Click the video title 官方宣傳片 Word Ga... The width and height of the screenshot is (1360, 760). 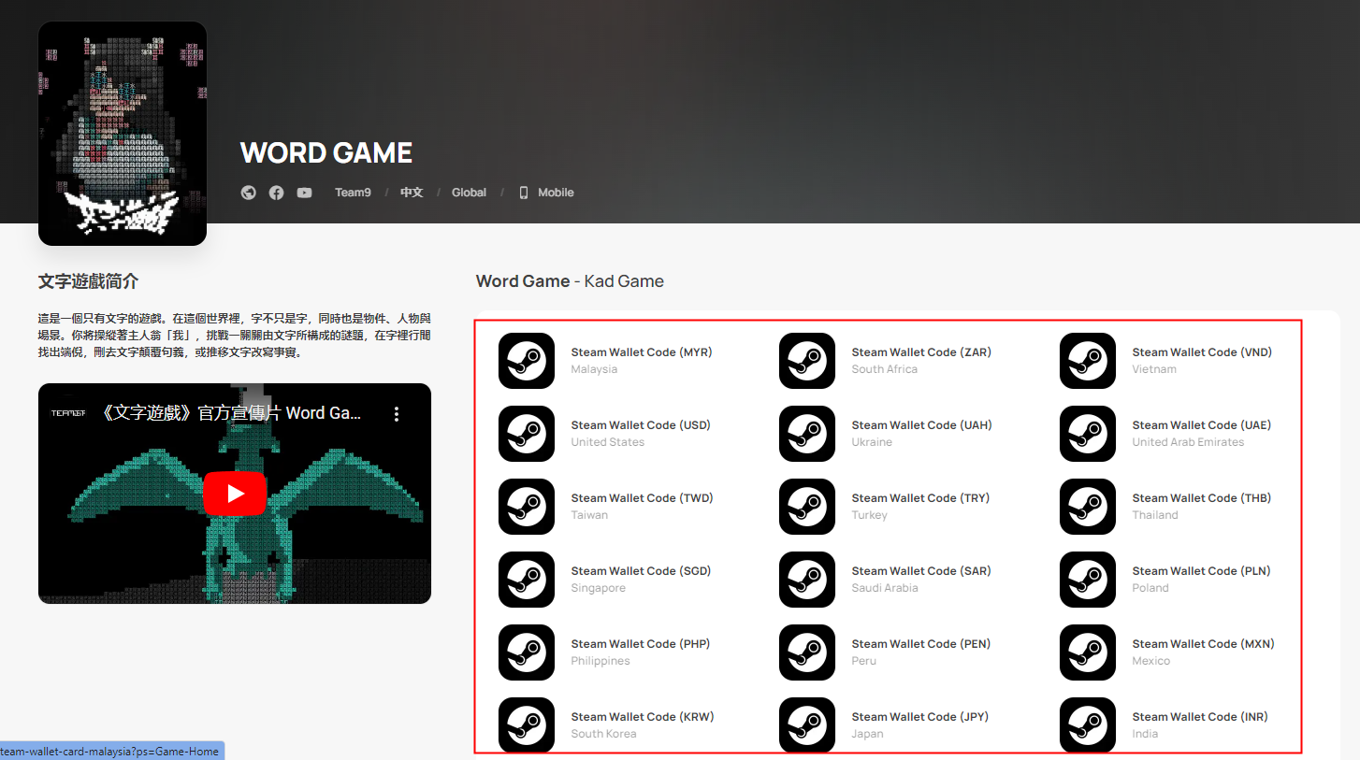click(229, 412)
